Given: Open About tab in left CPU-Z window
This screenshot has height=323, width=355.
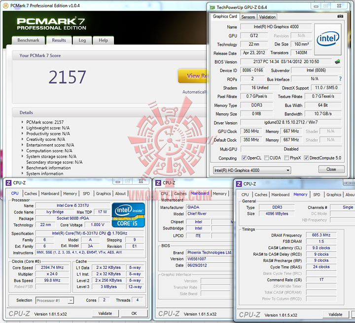Looking at the screenshot, I should (x=120, y=194).
